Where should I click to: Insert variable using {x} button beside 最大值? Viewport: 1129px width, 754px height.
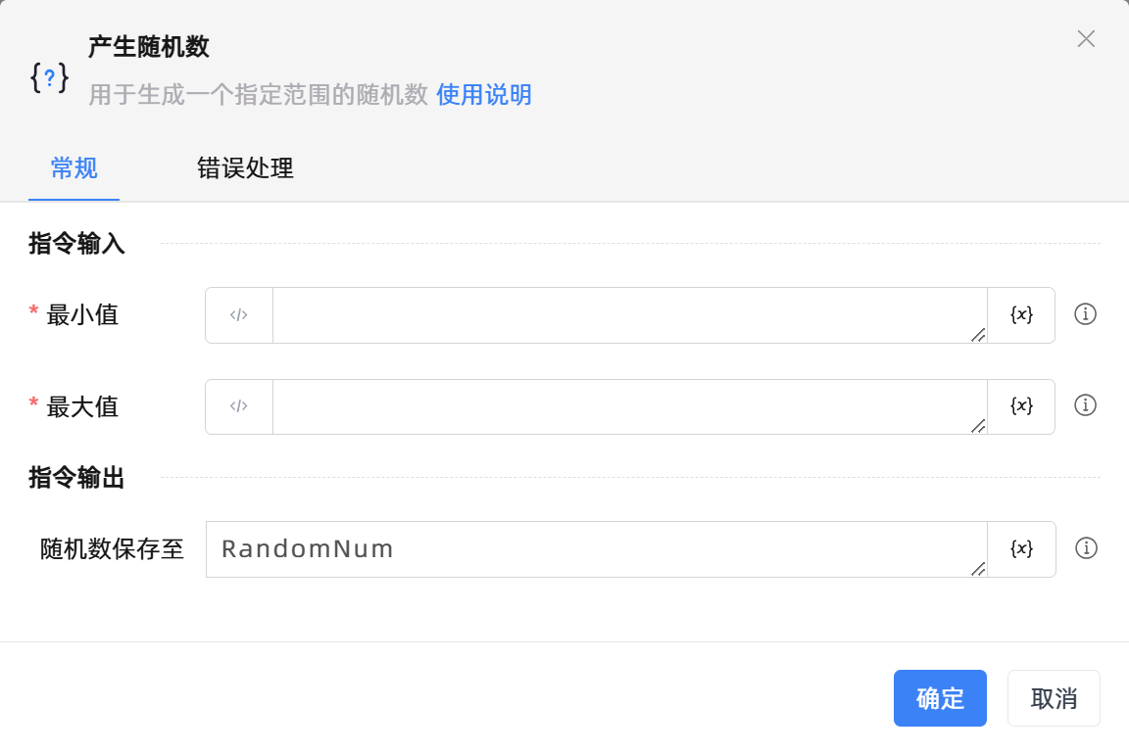pyautogui.click(x=1021, y=406)
